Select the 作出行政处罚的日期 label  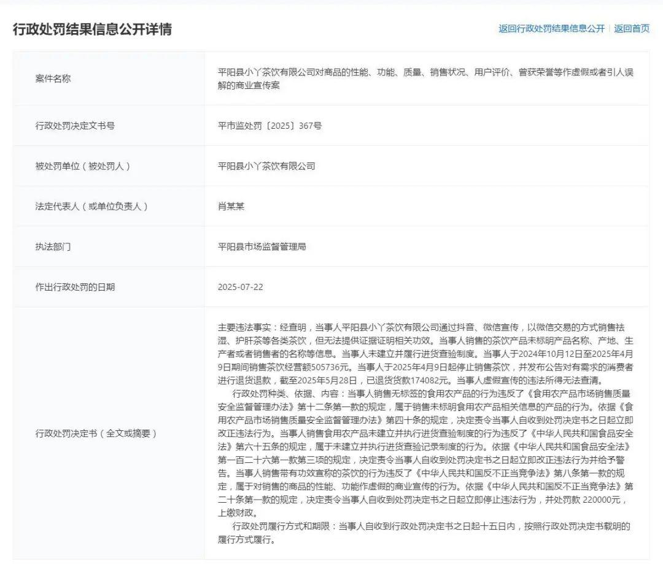click(x=75, y=287)
